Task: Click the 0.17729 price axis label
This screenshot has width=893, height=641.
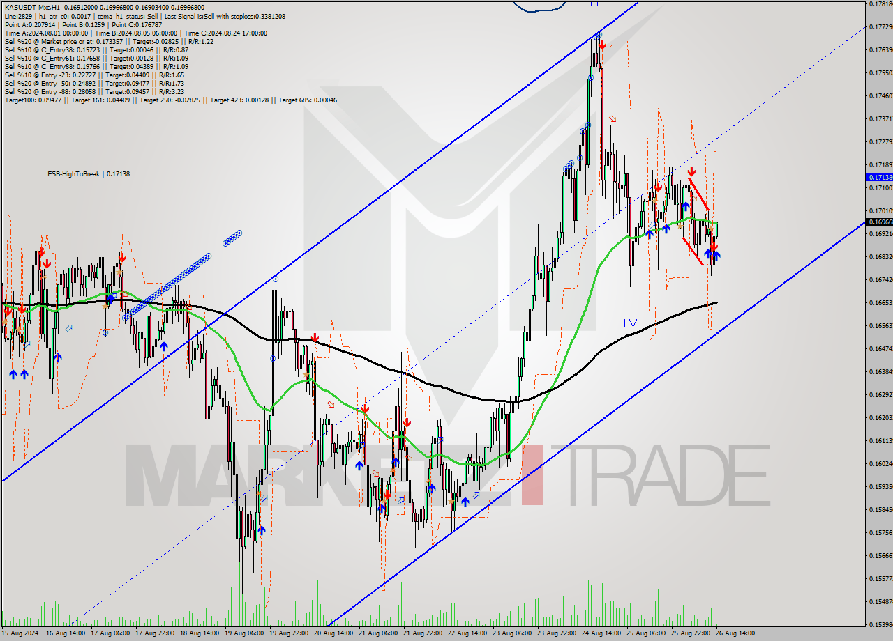Action: (x=881, y=27)
